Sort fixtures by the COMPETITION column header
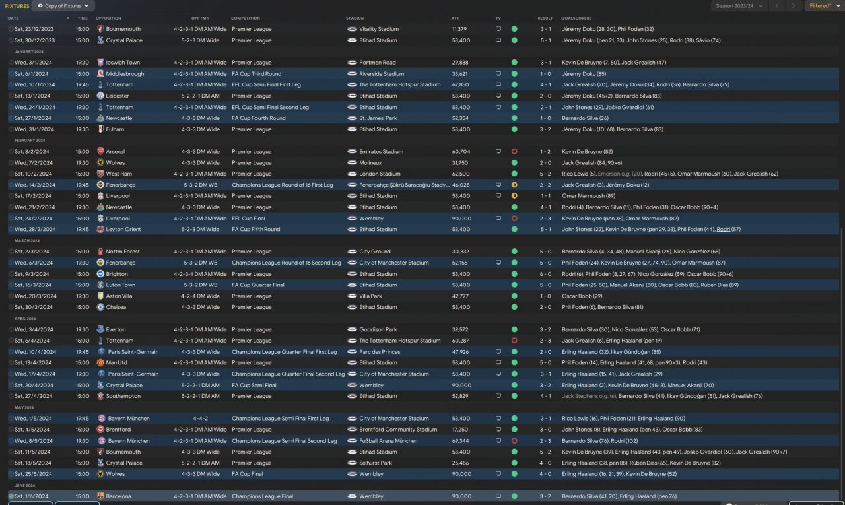845x505 pixels. coord(246,18)
